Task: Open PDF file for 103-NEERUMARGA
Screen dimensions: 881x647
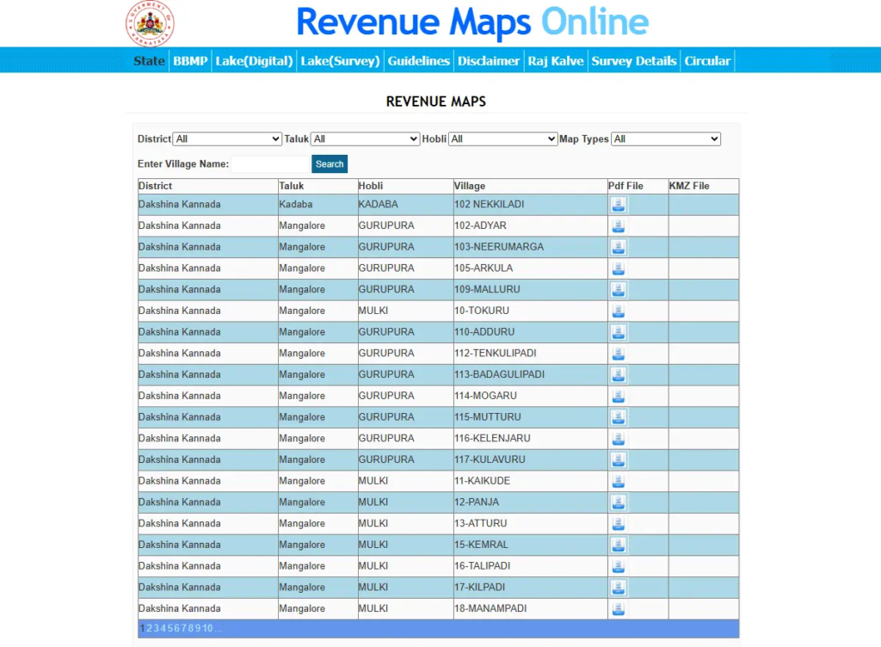Action: coord(618,247)
